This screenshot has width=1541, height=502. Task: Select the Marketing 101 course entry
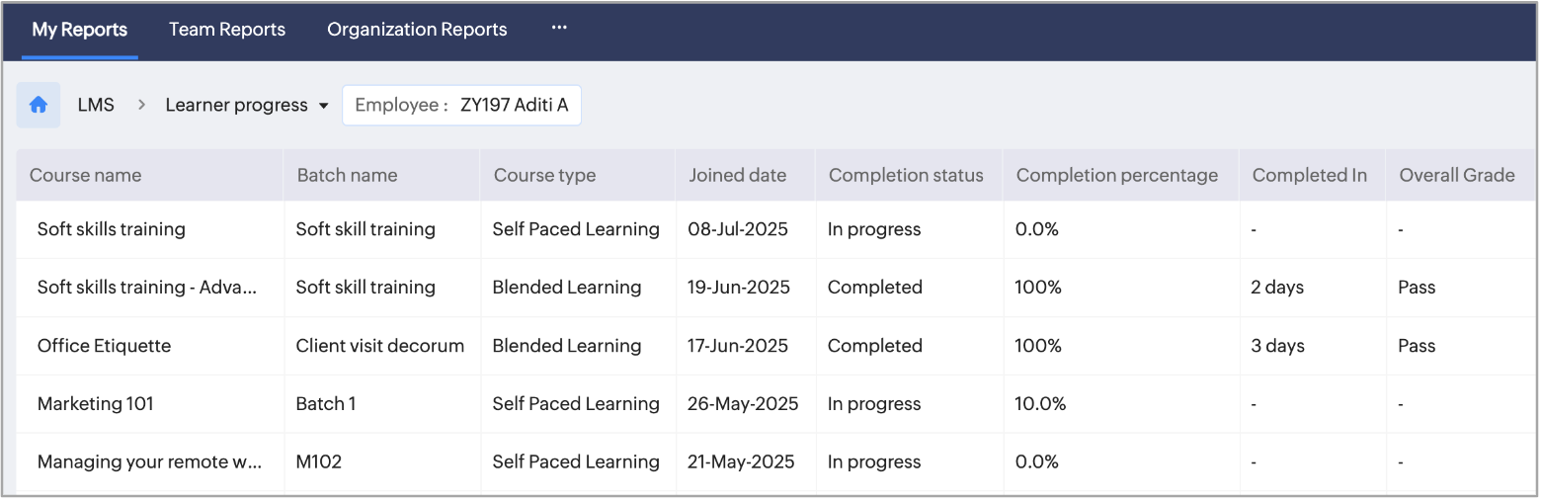tap(95, 403)
